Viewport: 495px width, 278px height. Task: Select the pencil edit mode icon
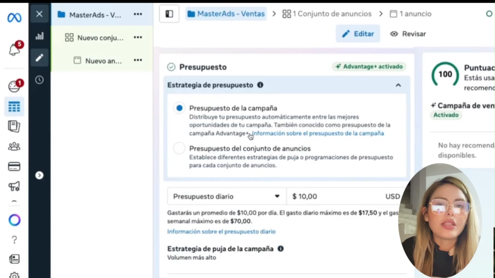click(39, 58)
